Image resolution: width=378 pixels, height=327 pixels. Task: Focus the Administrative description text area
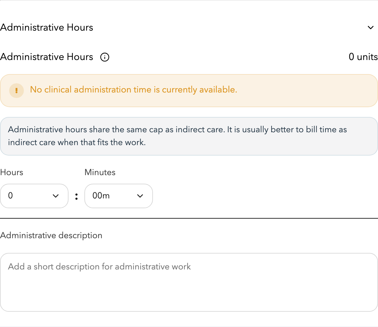tap(189, 282)
